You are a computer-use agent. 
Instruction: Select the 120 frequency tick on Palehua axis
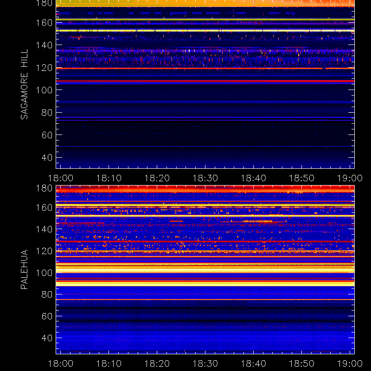44,251
